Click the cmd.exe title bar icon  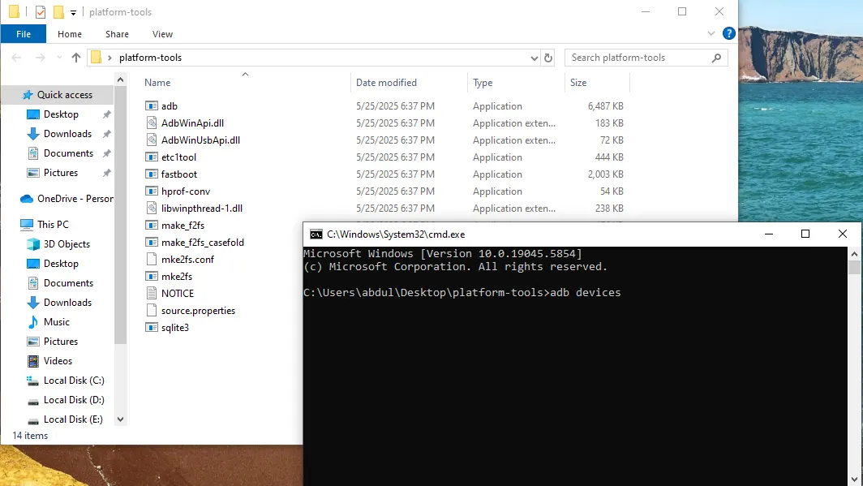click(x=316, y=234)
